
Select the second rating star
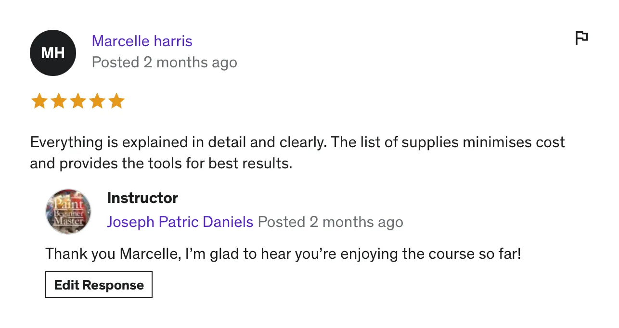tap(58, 101)
